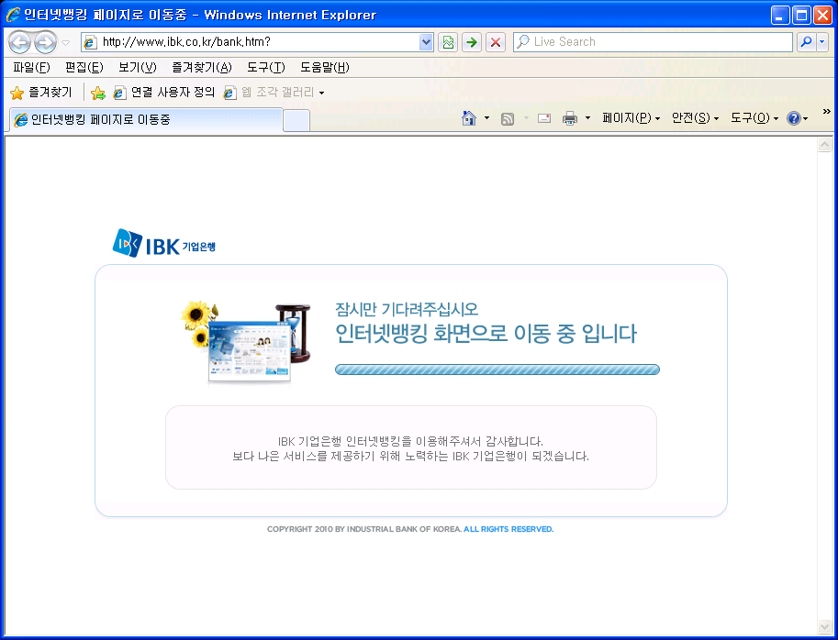Click the green Go arrow button
This screenshot has height=640, width=838.
(x=472, y=42)
